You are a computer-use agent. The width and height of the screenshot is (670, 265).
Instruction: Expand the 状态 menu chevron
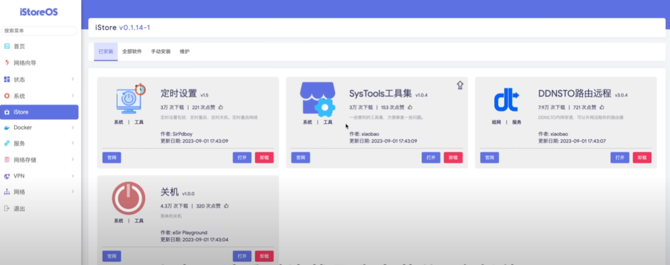[x=72, y=79]
